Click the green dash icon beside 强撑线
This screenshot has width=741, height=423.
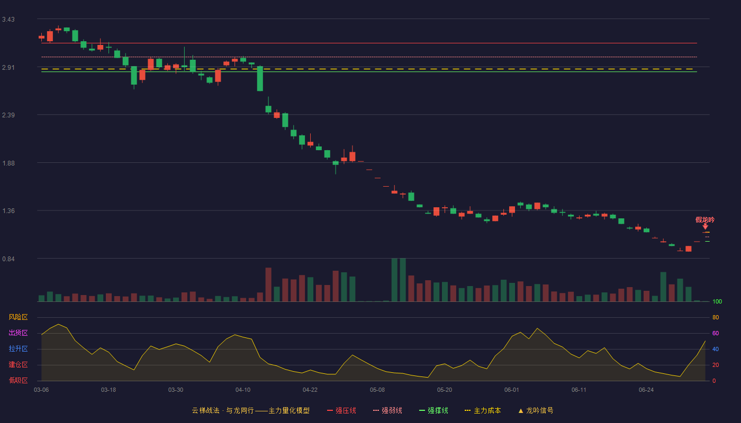[x=422, y=411]
